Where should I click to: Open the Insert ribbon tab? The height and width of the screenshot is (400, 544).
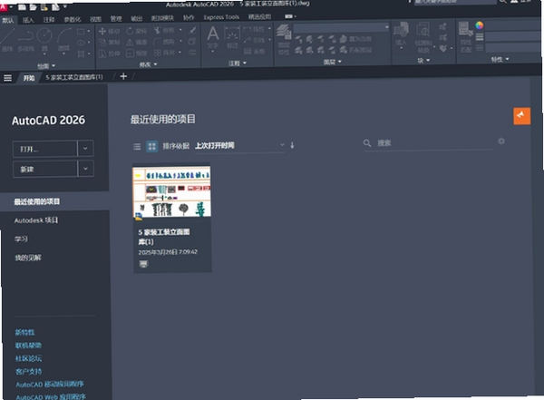tap(28, 20)
